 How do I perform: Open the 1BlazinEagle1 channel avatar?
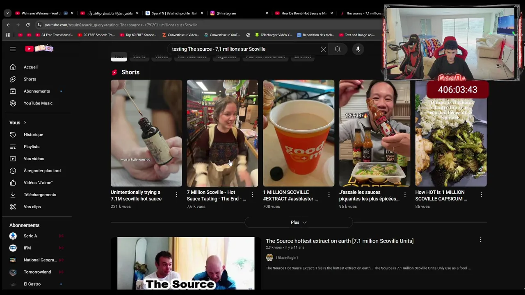click(269, 258)
